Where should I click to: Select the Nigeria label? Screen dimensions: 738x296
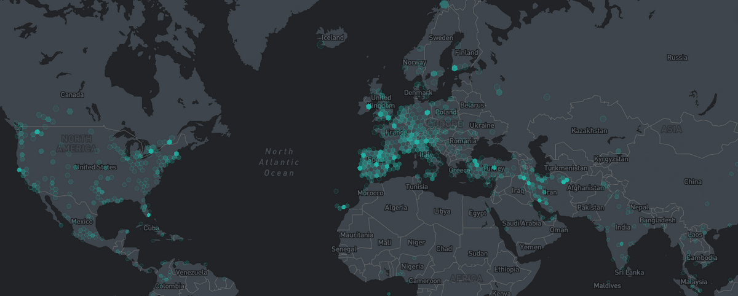click(x=412, y=267)
